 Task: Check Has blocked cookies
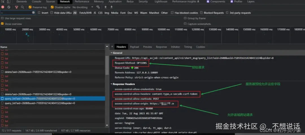click(172, 13)
